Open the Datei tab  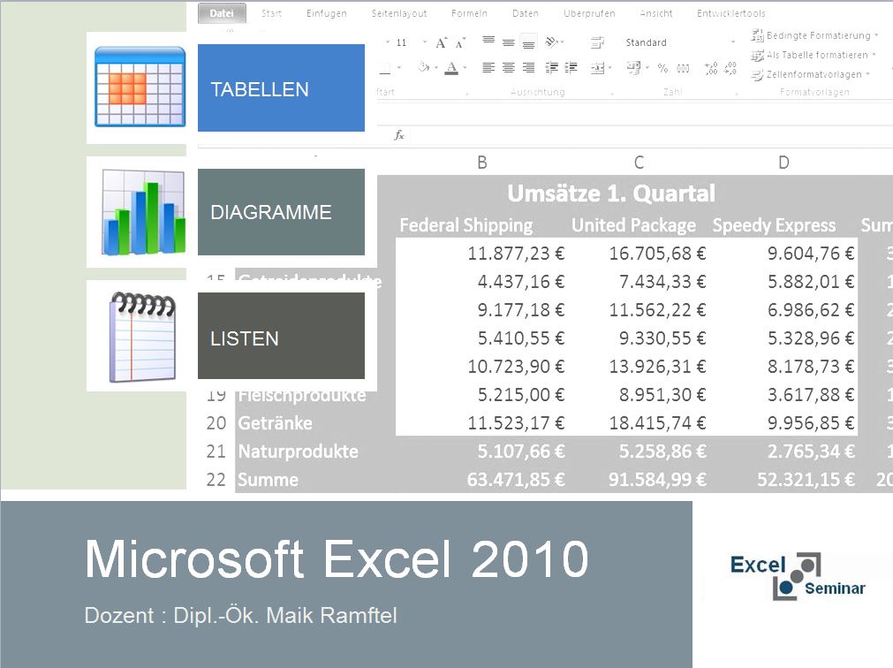pyautogui.click(x=222, y=13)
